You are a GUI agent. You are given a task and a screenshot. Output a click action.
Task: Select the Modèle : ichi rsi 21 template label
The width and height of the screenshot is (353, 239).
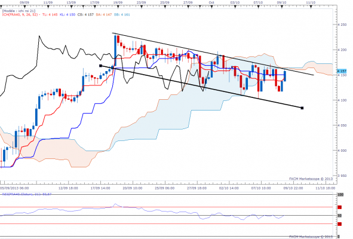pos(19,11)
